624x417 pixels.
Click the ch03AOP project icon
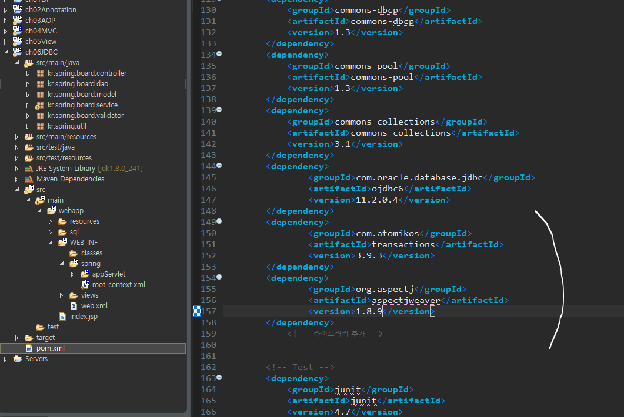point(18,21)
